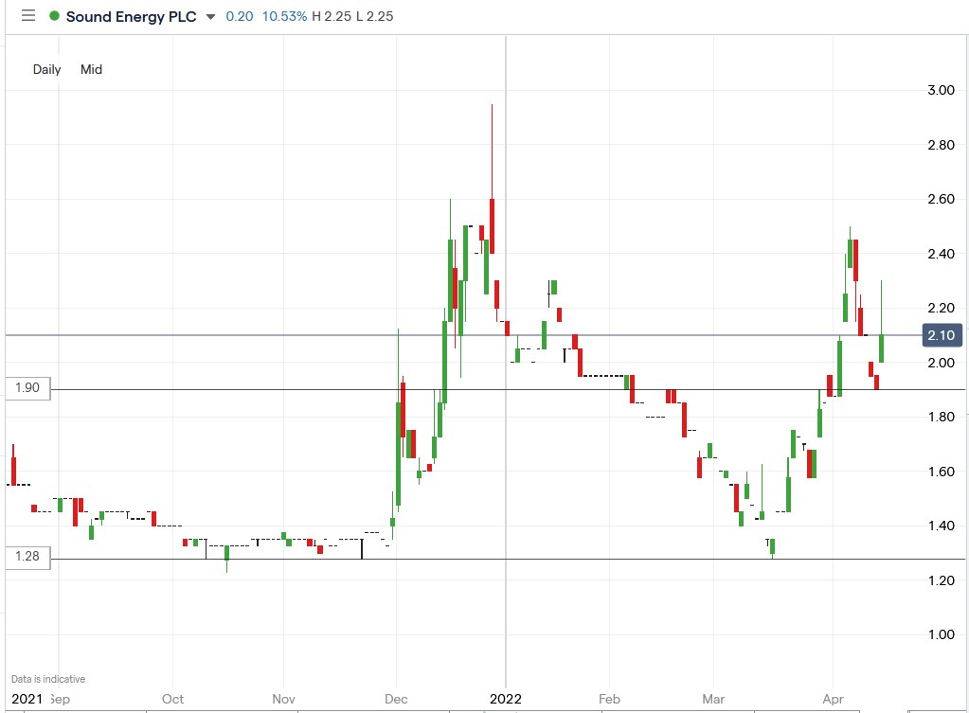Open the Mid price type selector
This screenshot has height=713, width=969.
click(x=91, y=69)
